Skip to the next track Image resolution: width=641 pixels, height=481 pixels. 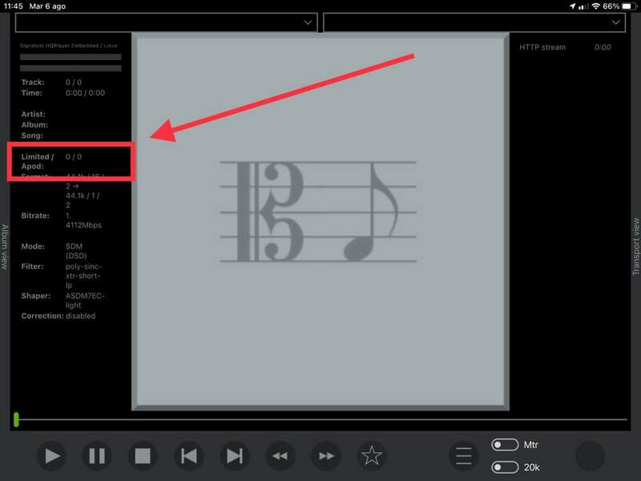coord(234,456)
